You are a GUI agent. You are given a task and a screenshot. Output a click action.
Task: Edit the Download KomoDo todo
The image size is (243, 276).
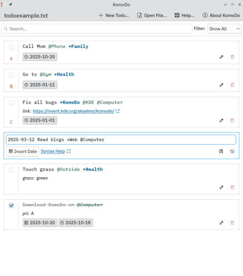[221, 223]
